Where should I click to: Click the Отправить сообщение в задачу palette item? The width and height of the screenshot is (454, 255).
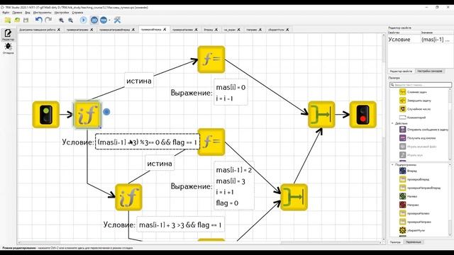423,130
